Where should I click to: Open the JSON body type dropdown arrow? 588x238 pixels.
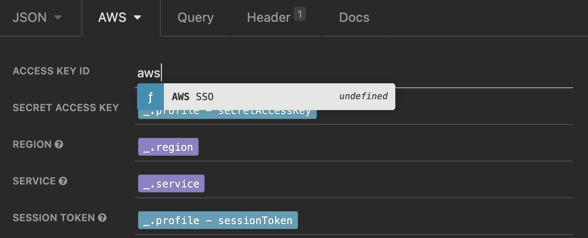(x=58, y=18)
